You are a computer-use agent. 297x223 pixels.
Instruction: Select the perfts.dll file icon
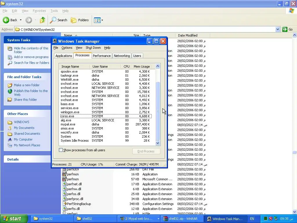[x=64, y=208]
